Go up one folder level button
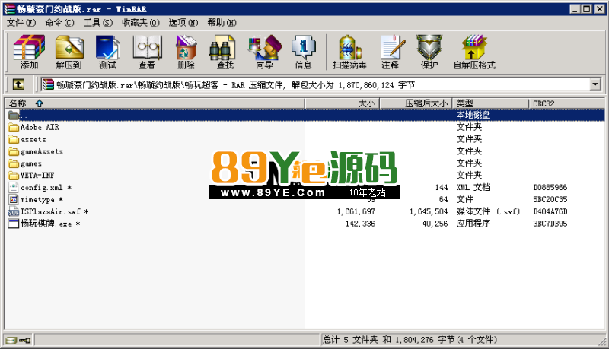Viewport: 609px width, 349px height. tap(18, 84)
